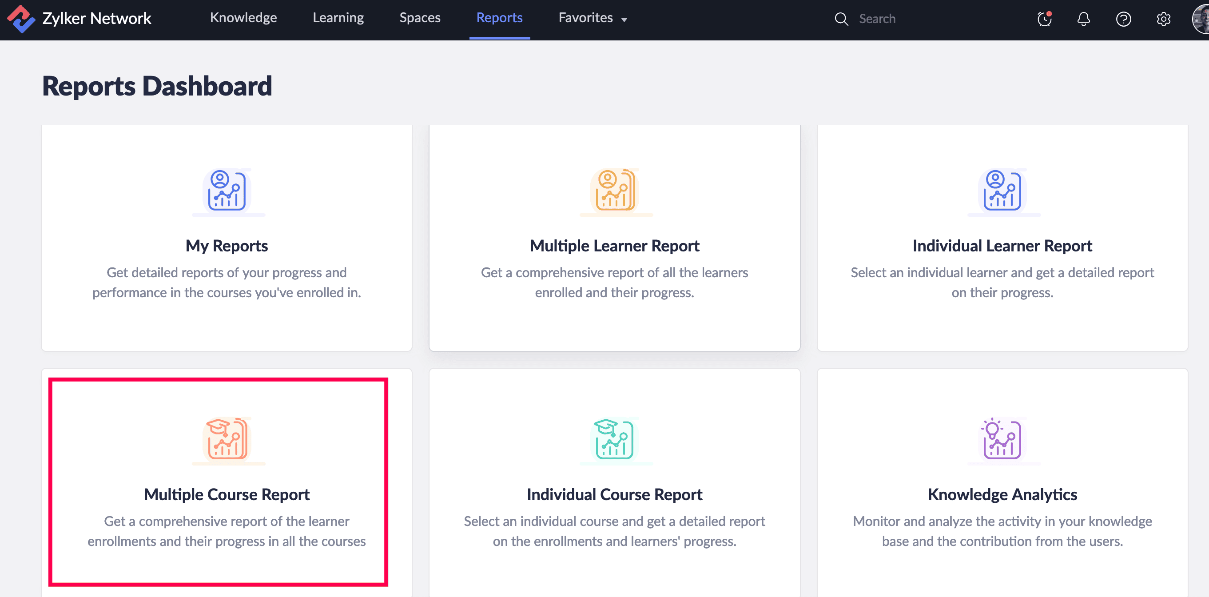Click the Multiple Learner Report orange icon
Image resolution: width=1209 pixels, height=597 pixels.
click(615, 190)
